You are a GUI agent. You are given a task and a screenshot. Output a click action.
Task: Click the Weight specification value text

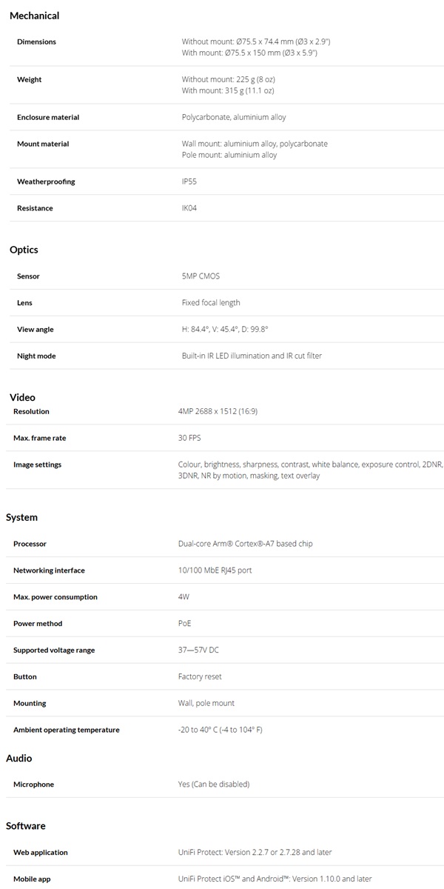pyautogui.click(x=229, y=84)
